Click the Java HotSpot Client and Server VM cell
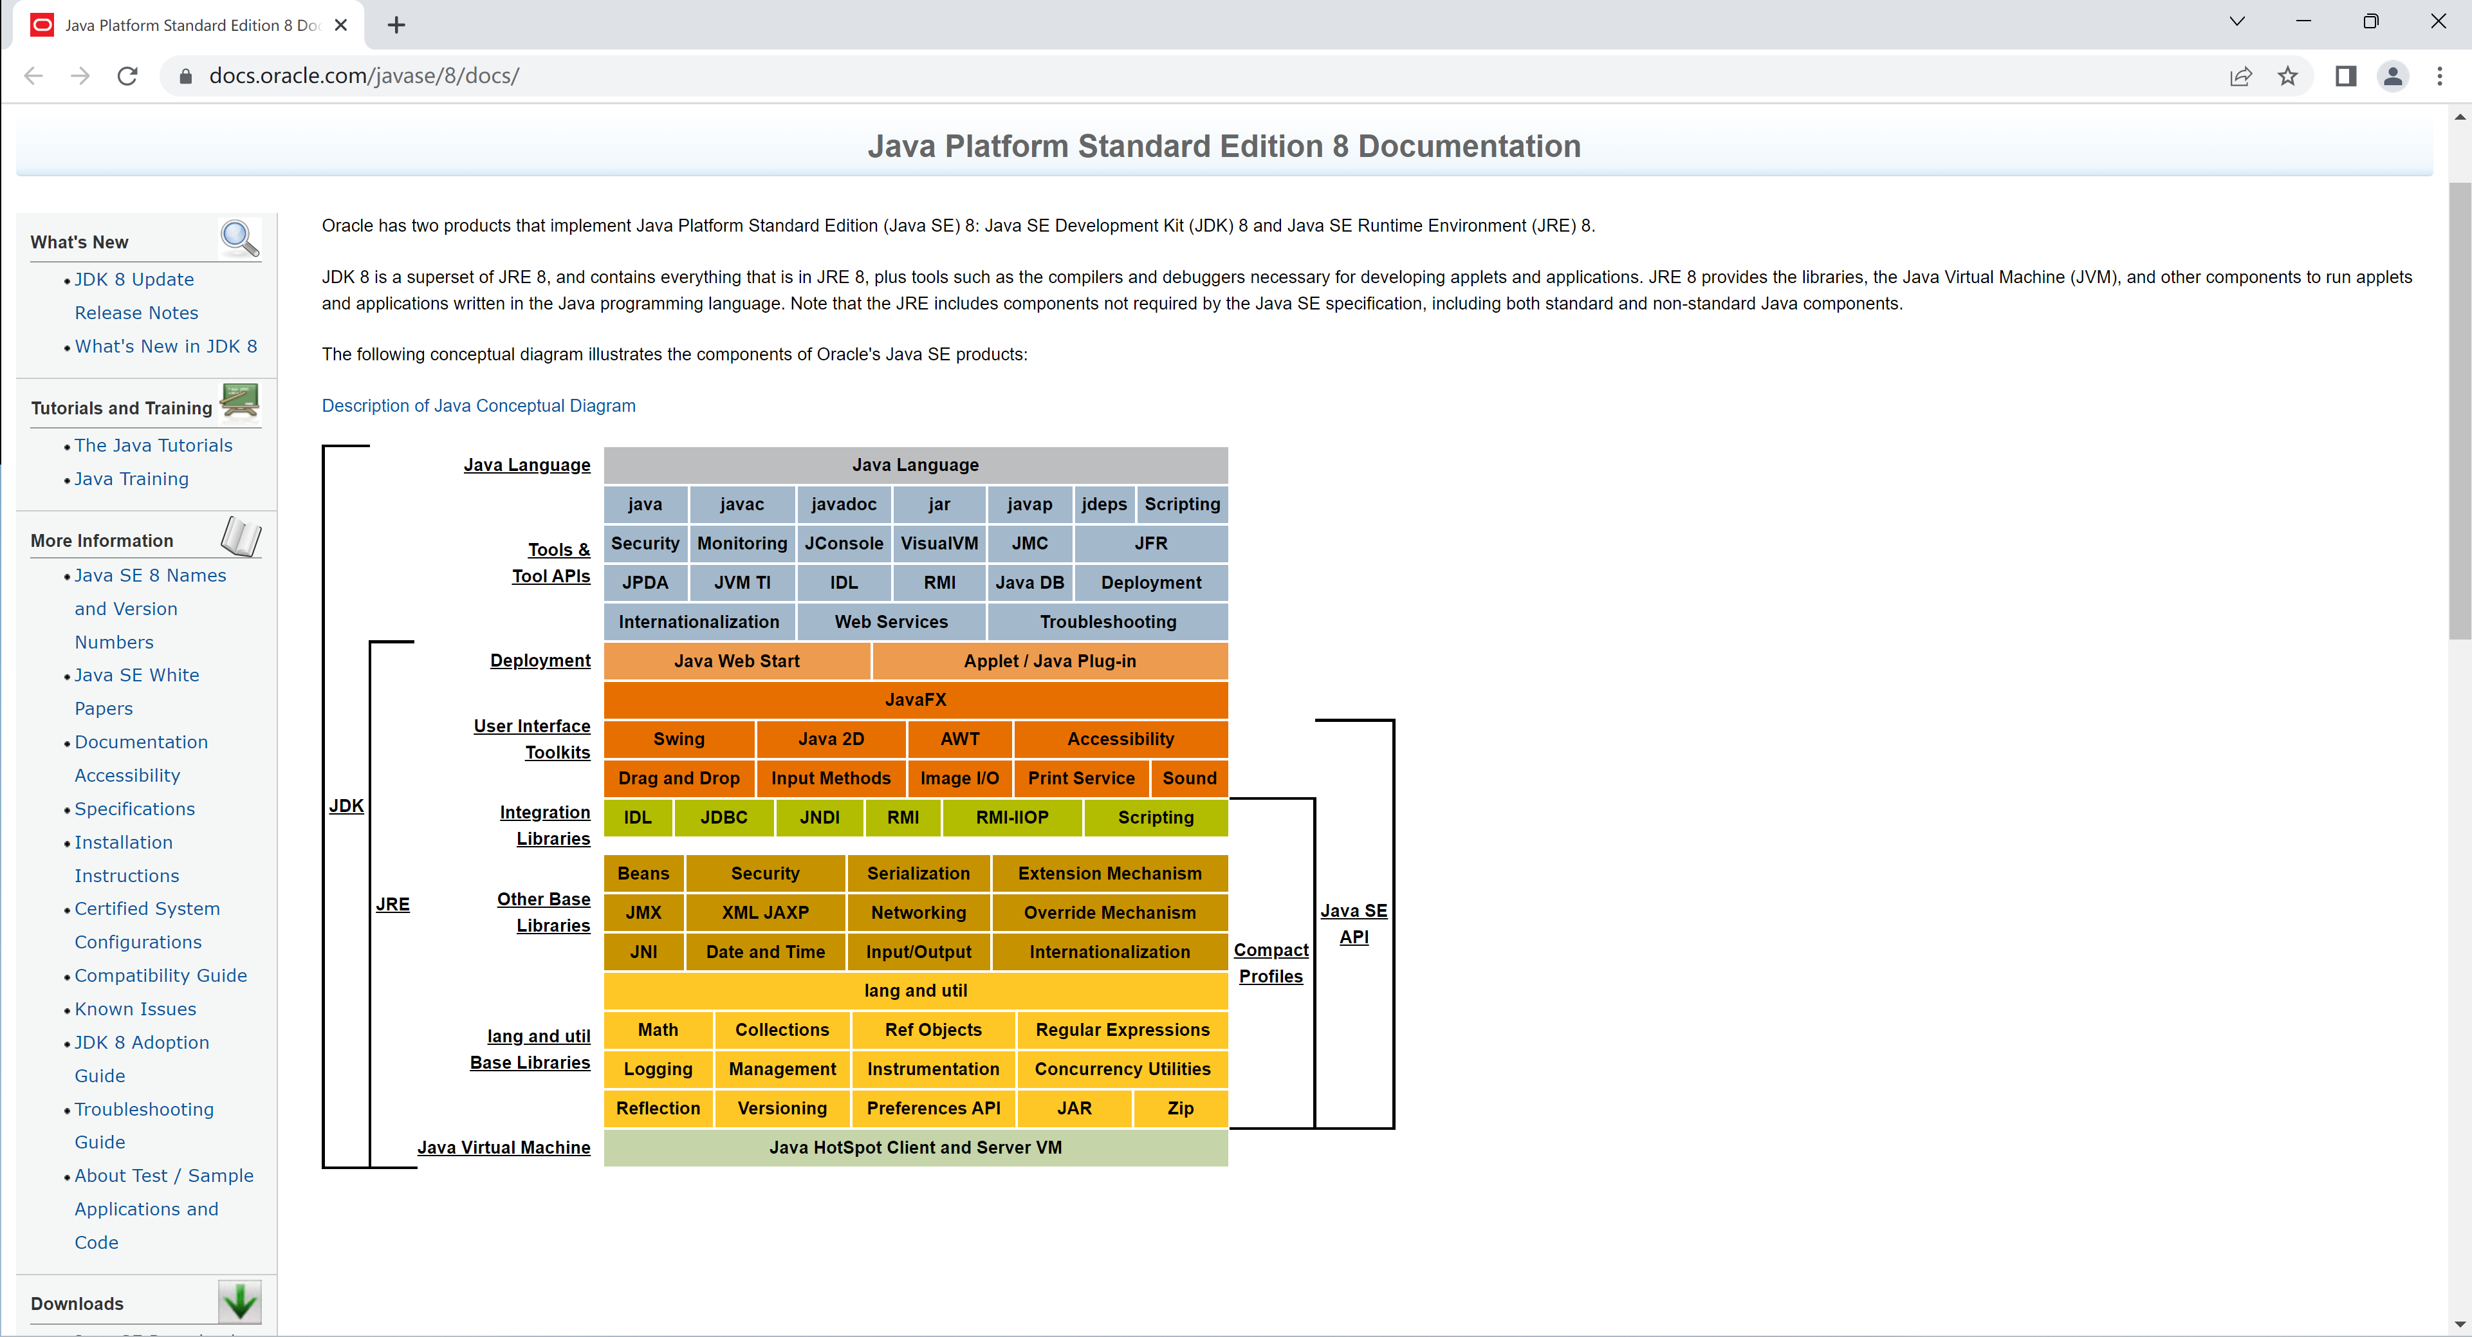 [916, 1148]
